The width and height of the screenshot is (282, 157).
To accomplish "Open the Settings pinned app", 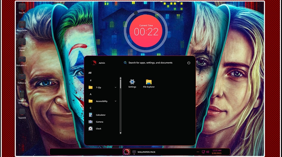I will [132, 83].
